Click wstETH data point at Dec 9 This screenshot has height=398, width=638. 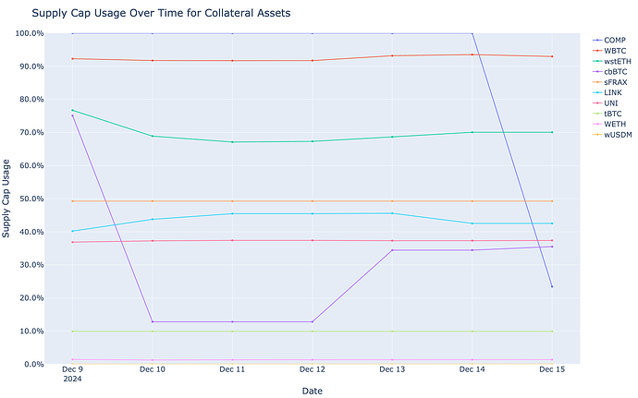[71, 111]
